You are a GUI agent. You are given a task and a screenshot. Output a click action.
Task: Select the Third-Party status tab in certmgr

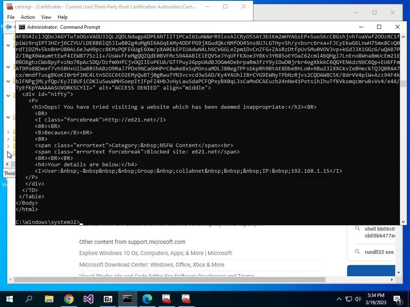tap(10, 173)
